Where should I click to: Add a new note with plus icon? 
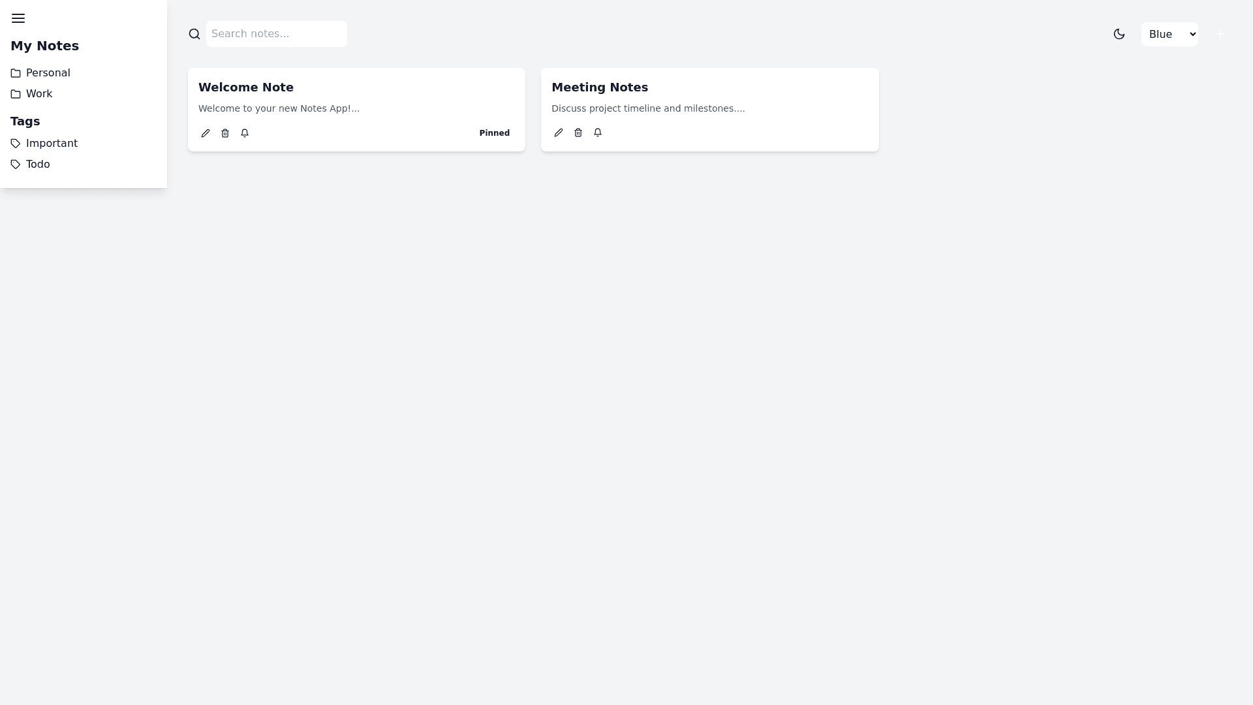1220,34
